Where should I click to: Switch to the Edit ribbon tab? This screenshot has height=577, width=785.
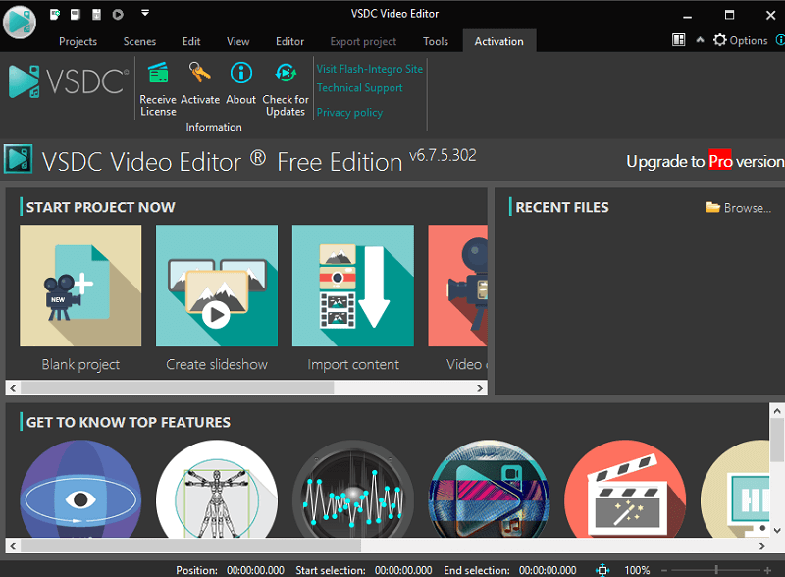(x=191, y=41)
